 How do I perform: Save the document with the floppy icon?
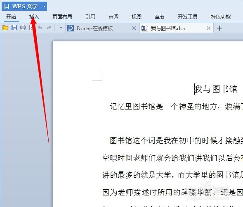coord(14,28)
